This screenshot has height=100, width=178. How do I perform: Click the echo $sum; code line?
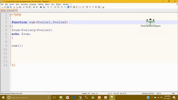(x=21, y=34)
